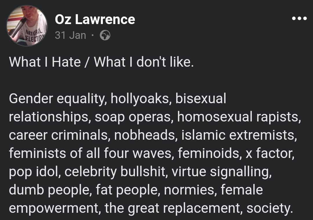The height and width of the screenshot is (220, 313).
Task: Click the final word "society." in the post
Action: pos(270,208)
